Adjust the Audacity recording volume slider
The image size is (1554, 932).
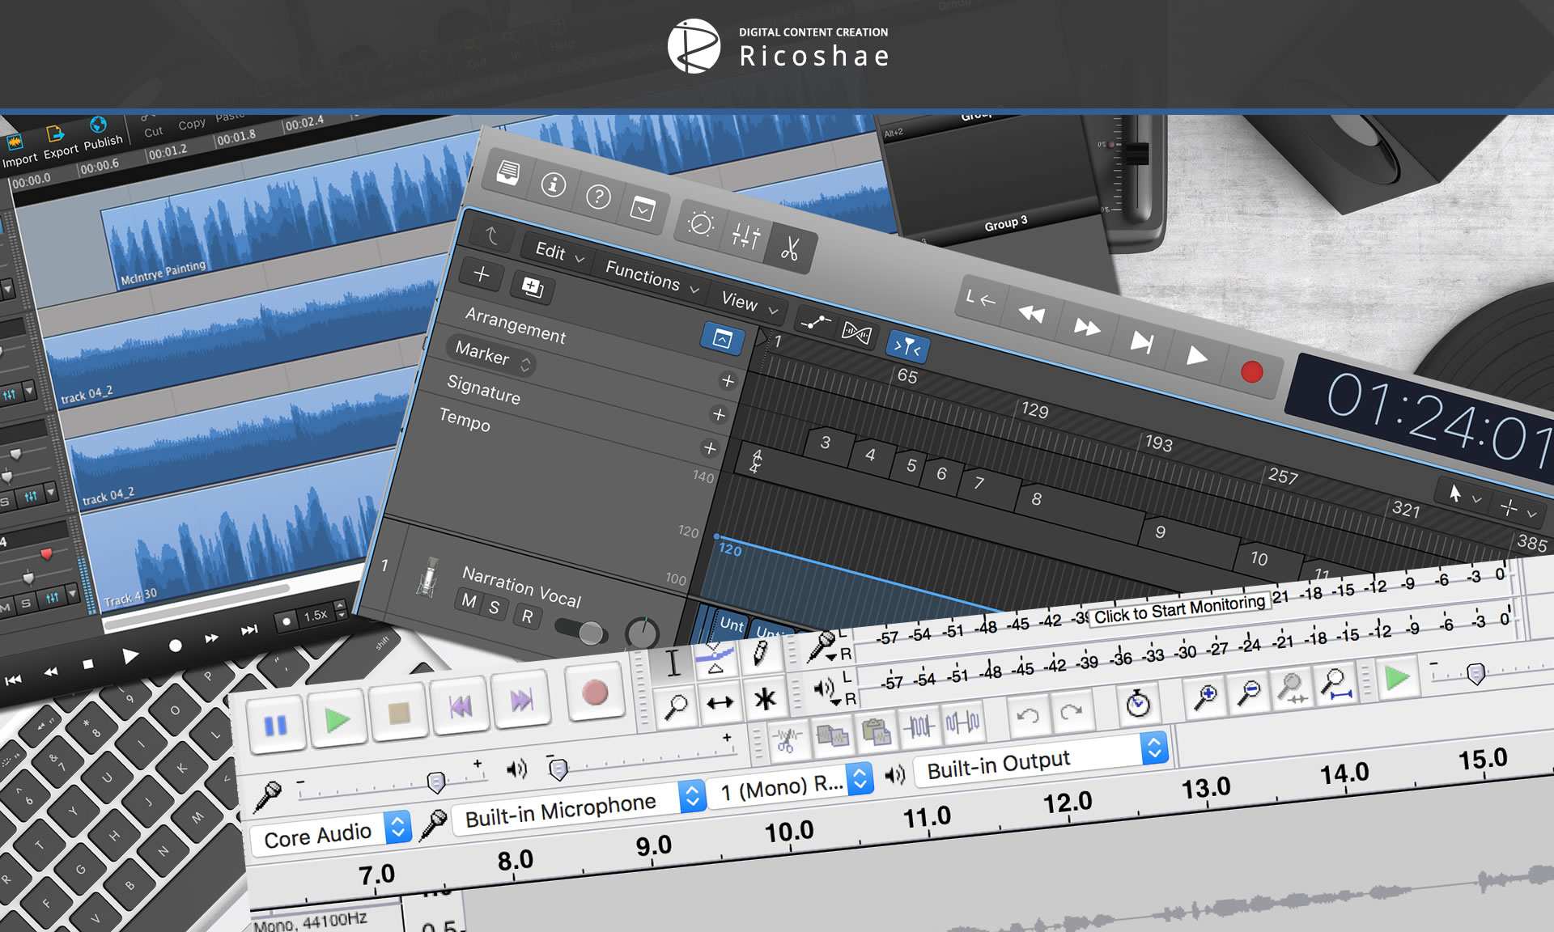pos(435,782)
